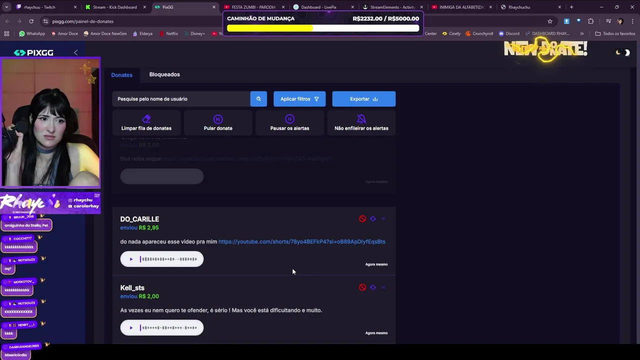Image resolution: width=640 pixels, height=360 pixels.
Task: Toggle Não enfileirar os alertas
Action: [x=361, y=123]
